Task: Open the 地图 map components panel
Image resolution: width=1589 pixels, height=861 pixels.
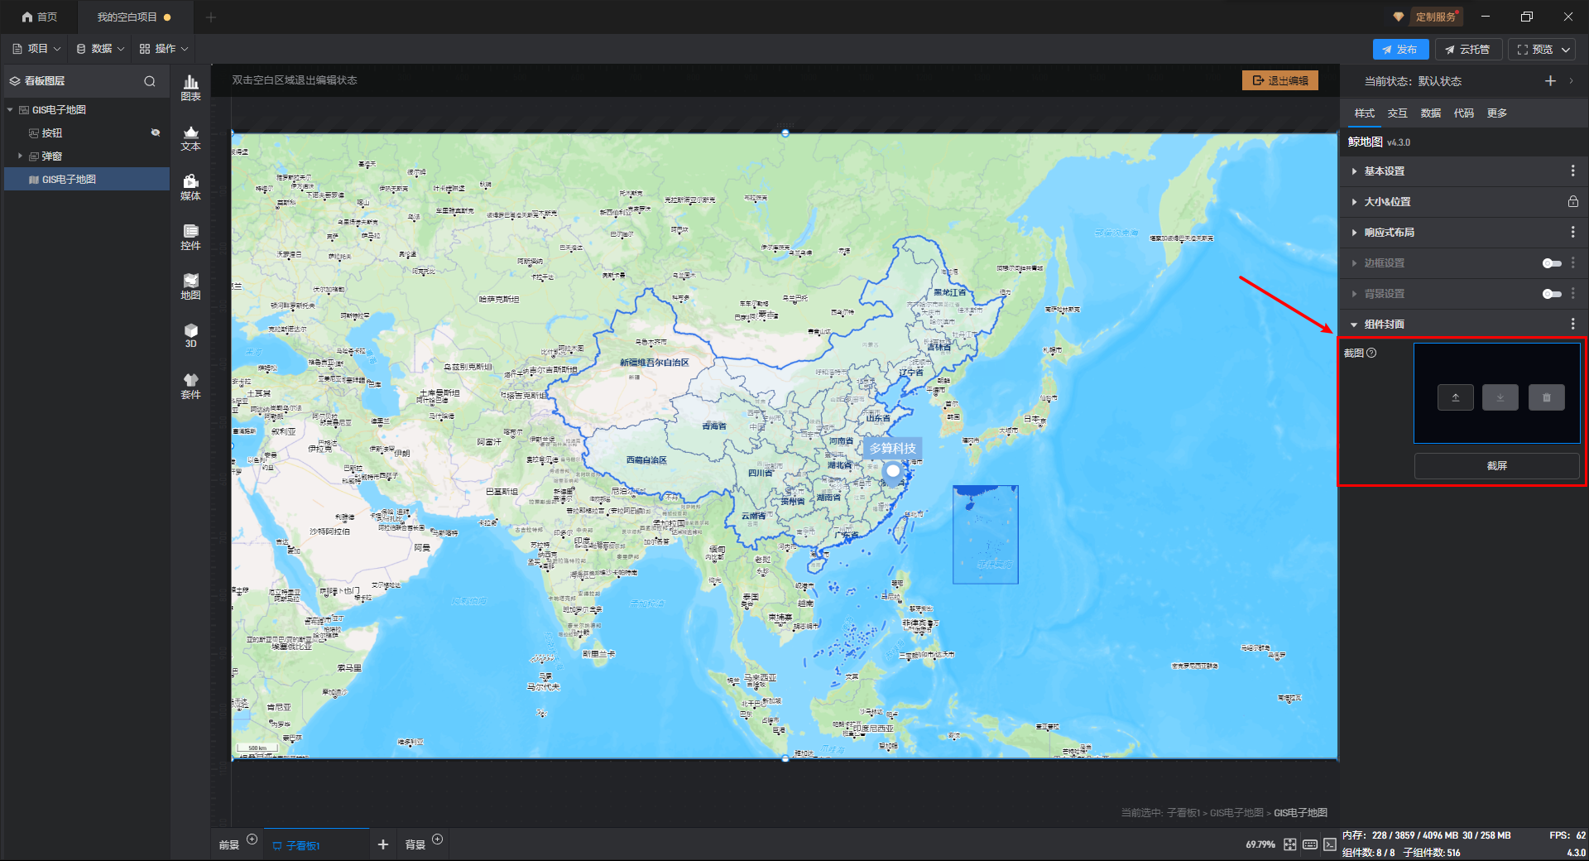Action: click(x=190, y=286)
